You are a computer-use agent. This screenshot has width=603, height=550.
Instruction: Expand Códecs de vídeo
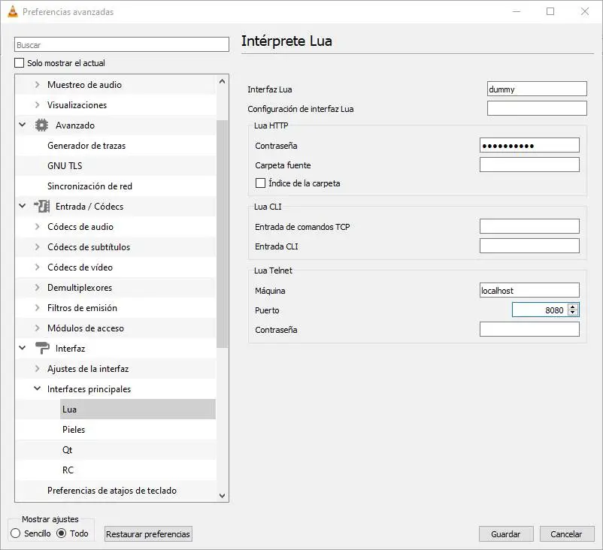[37, 267]
